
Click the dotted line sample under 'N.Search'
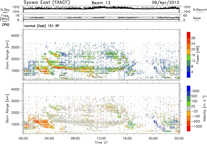(200, 12)
